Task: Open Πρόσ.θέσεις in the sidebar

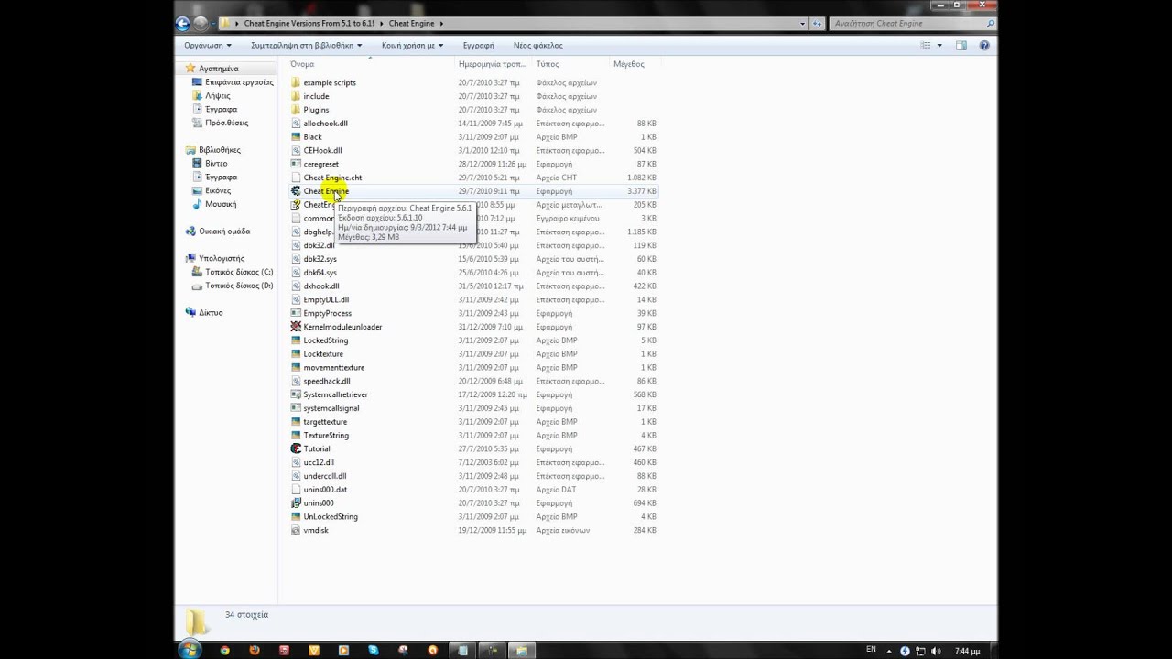Action: (227, 123)
